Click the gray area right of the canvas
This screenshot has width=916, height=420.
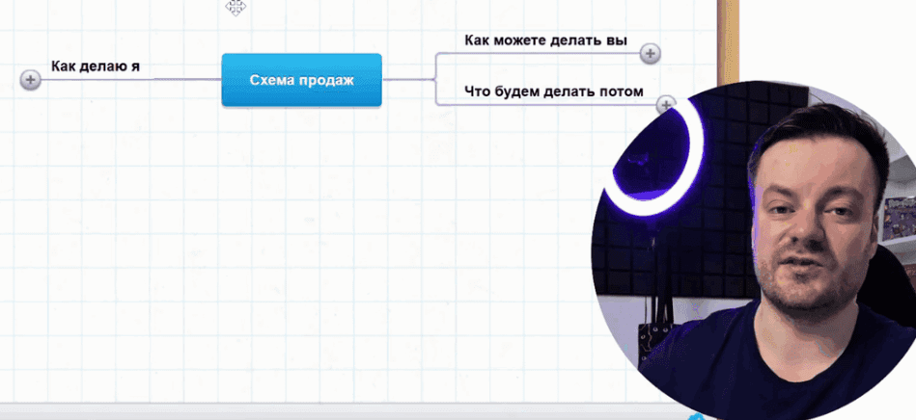coord(820,39)
